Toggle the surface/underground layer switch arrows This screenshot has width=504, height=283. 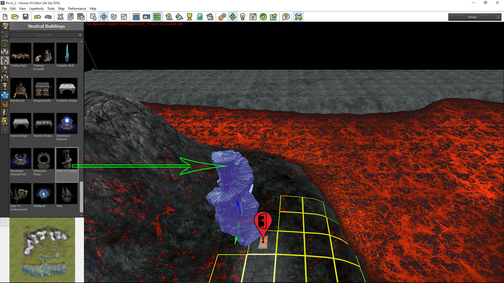click(x=233, y=17)
